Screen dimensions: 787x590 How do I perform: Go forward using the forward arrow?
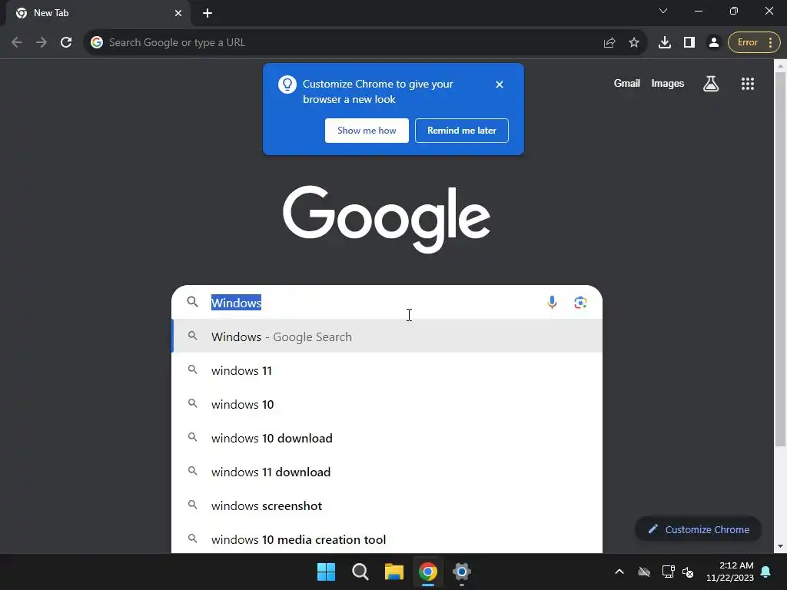(x=42, y=43)
